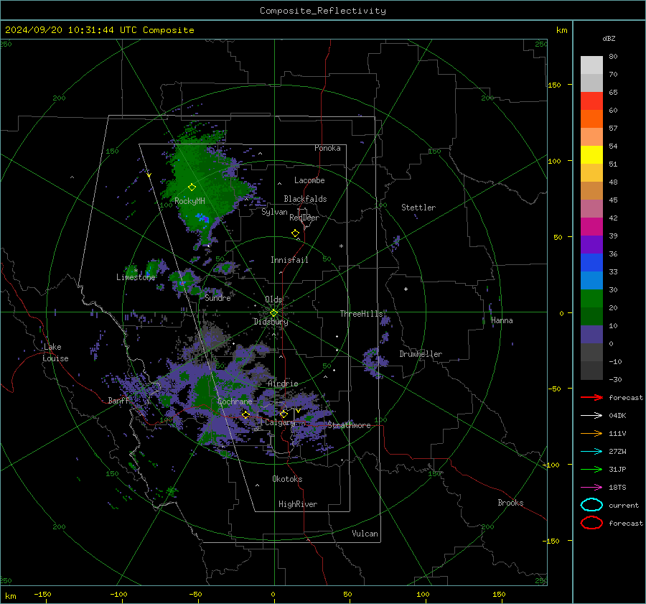
Task: Click the Strathmore label
Action: (x=349, y=425)
